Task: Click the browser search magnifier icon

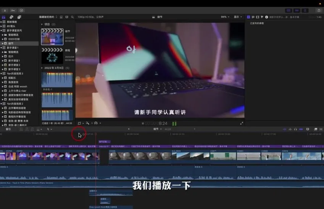Action: click(x=73, y=17)
